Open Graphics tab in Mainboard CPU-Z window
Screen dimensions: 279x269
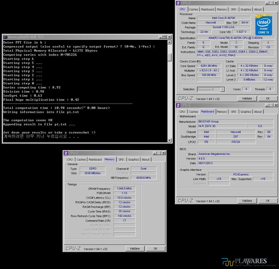tap(246, 112)
